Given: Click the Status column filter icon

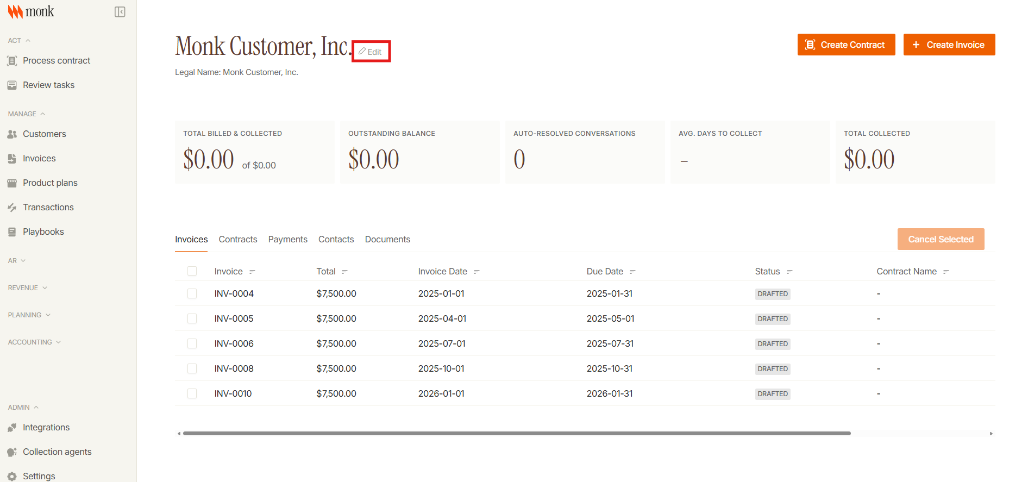Looking at the screenshot, I should click(x=789, y=272).
